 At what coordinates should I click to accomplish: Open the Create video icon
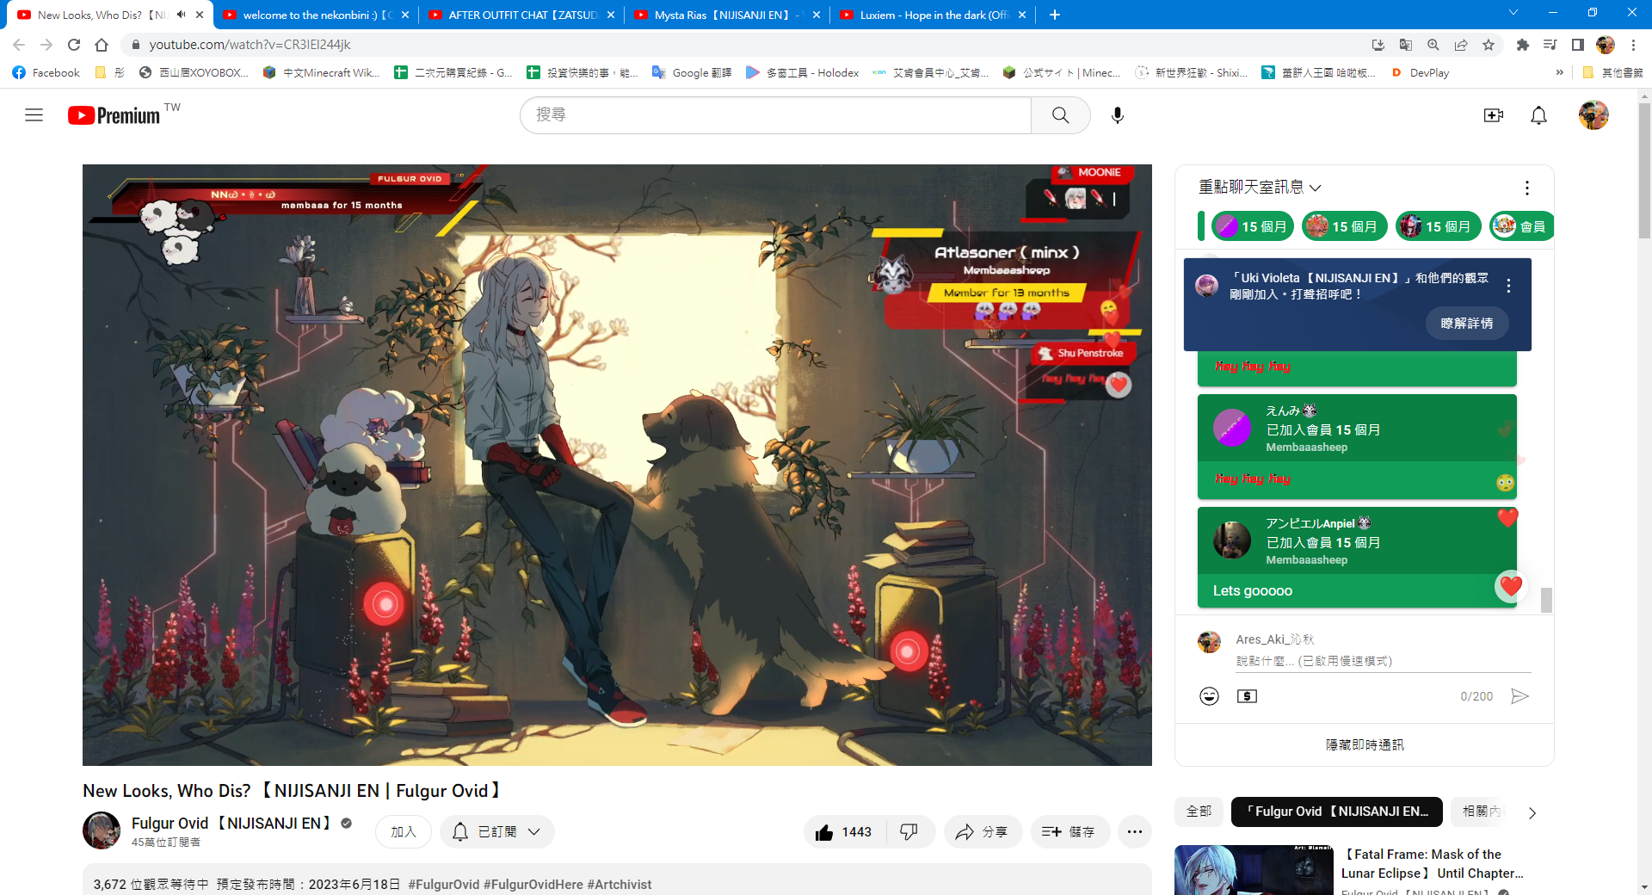[1493, 115]
